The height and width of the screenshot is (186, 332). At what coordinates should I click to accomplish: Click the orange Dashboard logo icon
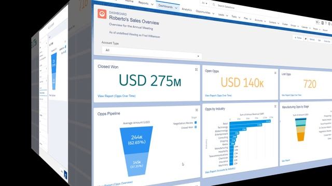(102, 14)
